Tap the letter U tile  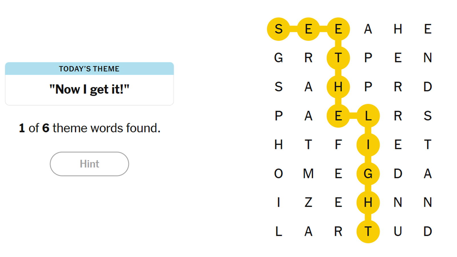pos(398,231)
